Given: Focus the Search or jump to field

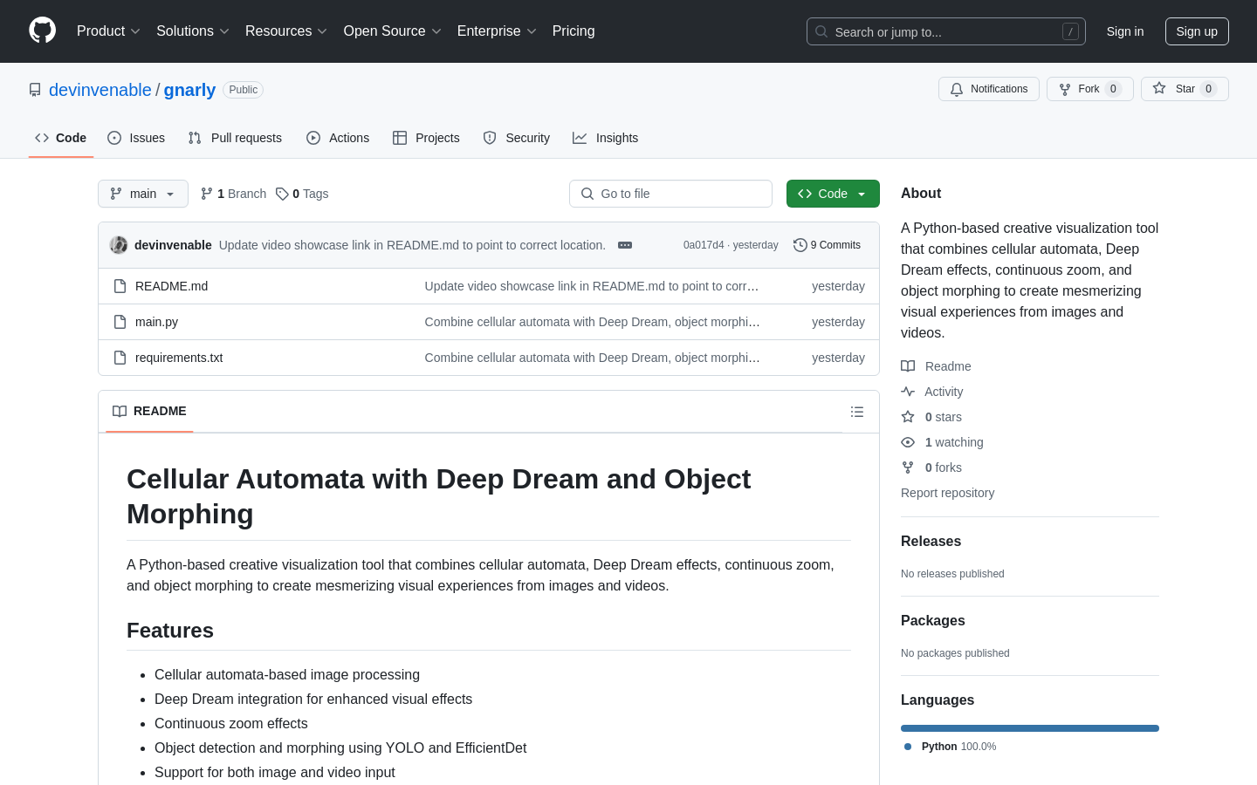Looking at the screenshot, I should pos(946,31).
